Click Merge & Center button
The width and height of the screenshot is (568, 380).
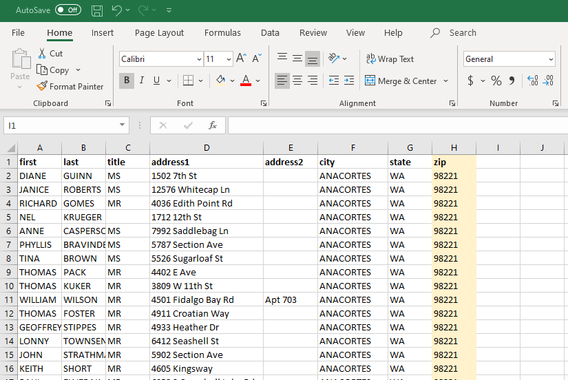point(401,81)
